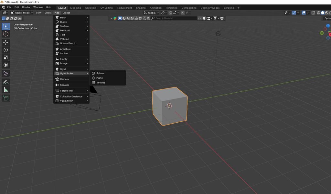331x194 pixels.
Task: Click the Search BlenderKit field
Action: [x=174, y=18]
